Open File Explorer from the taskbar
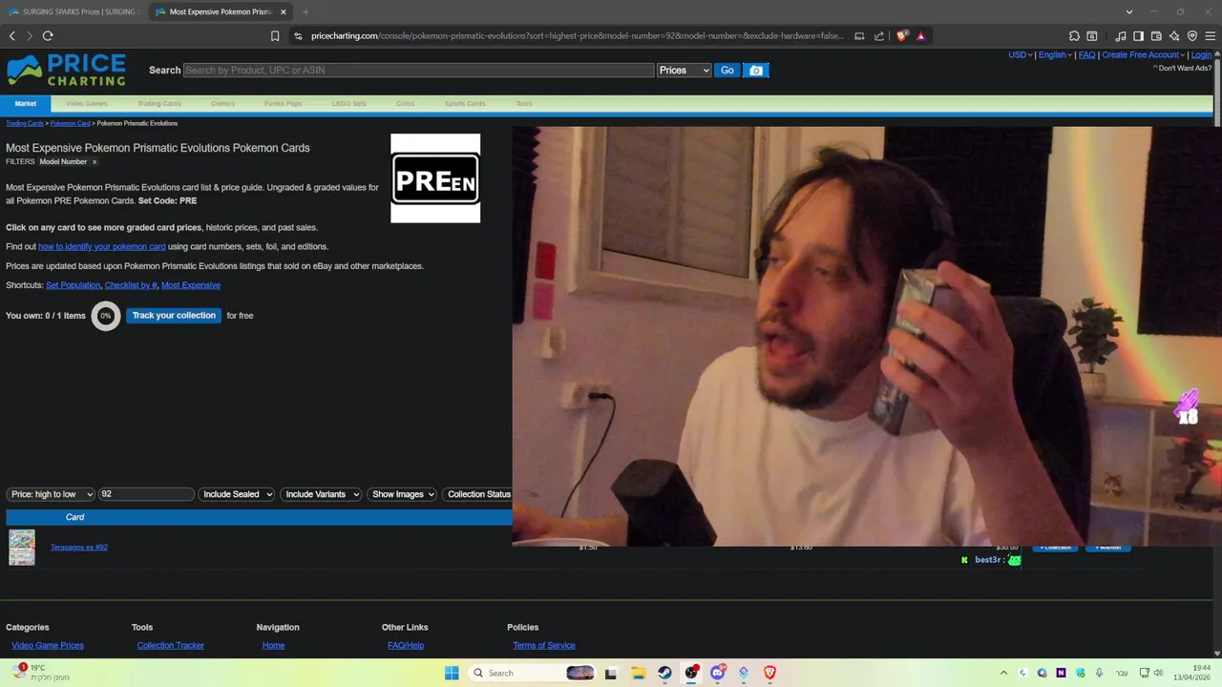1222x687 pixels. [638, 673]
